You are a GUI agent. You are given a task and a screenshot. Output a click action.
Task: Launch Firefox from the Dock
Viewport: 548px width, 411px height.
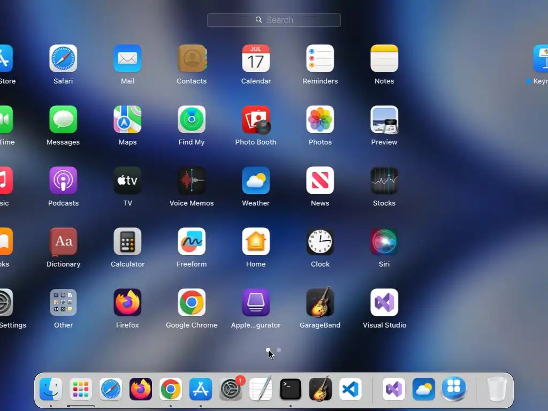point(141,389)
